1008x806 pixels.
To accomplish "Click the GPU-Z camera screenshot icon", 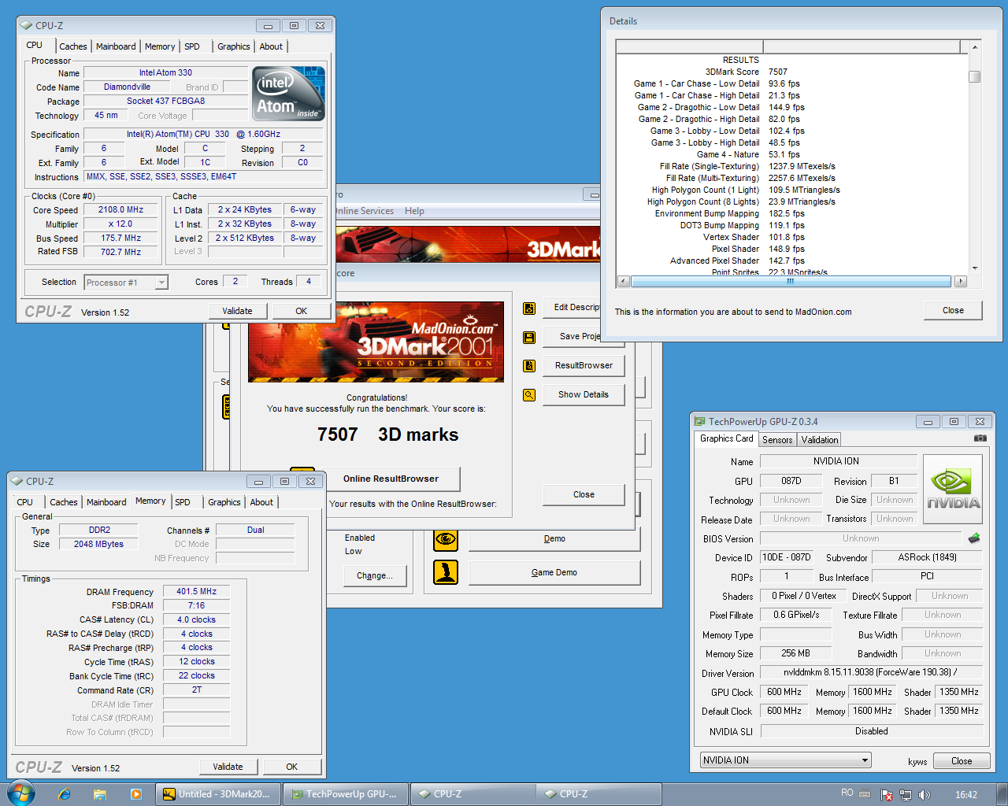I will [x=980, y=438].
